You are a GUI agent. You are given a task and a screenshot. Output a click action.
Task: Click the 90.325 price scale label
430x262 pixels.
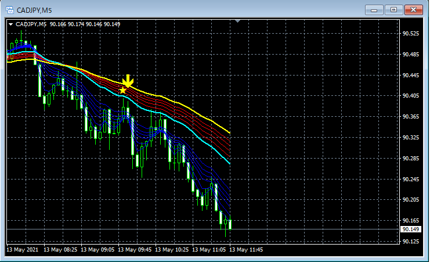tap(410, 137)
